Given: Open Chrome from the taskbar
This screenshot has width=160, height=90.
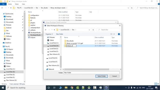Looking at the screenshot, I should click(72, 88).
